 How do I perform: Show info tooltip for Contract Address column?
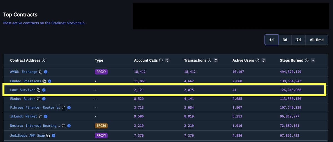44,60
